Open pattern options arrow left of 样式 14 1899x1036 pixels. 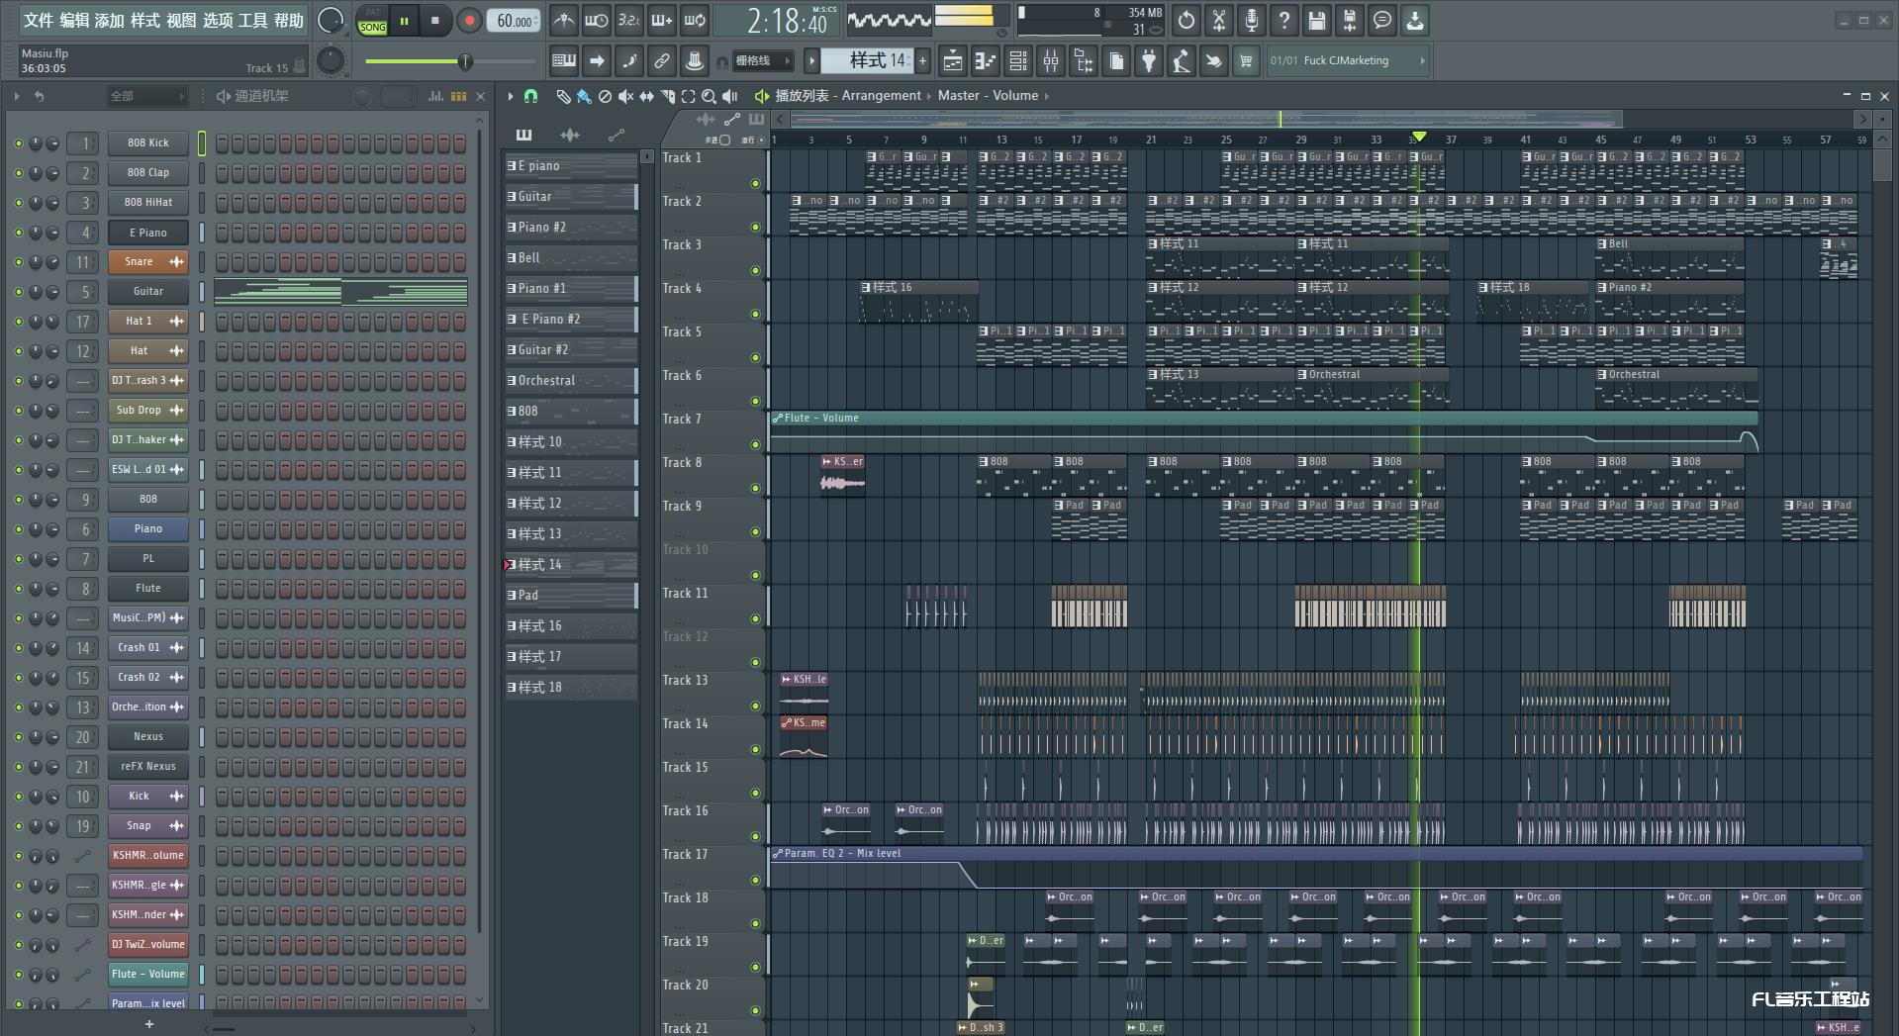click(812, 61)
